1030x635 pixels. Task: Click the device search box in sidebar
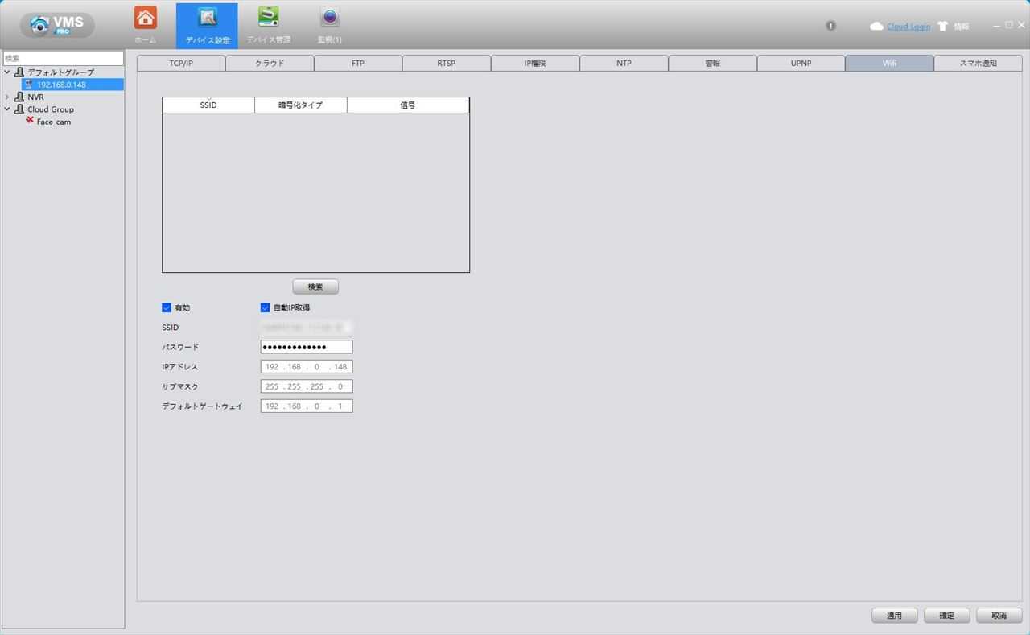[63, 58]
